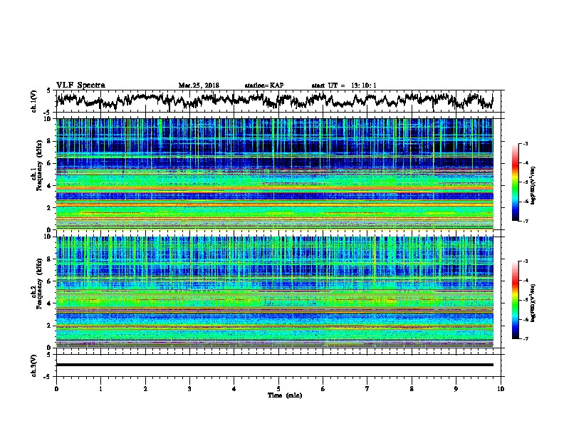Click the "ch.3(V)" axis label

click(34, 365)
